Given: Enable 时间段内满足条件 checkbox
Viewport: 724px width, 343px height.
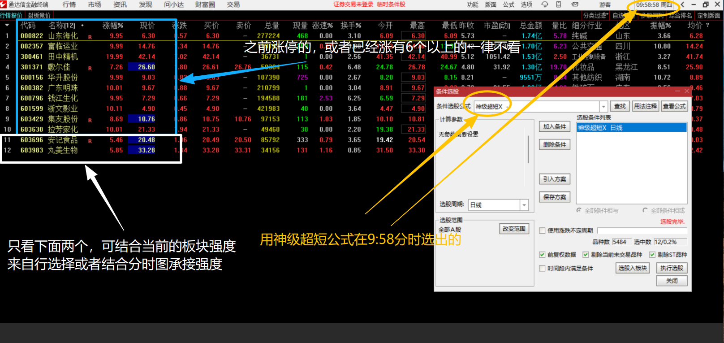Looking at the screenshot, I should pos(543,269).
